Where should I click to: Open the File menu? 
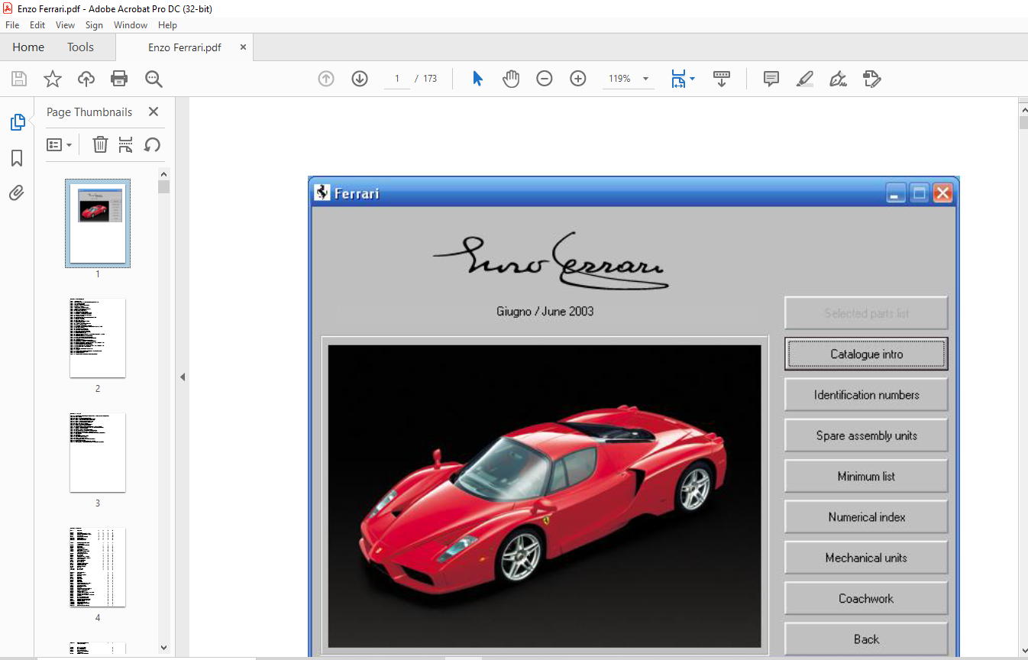point(12,25)
